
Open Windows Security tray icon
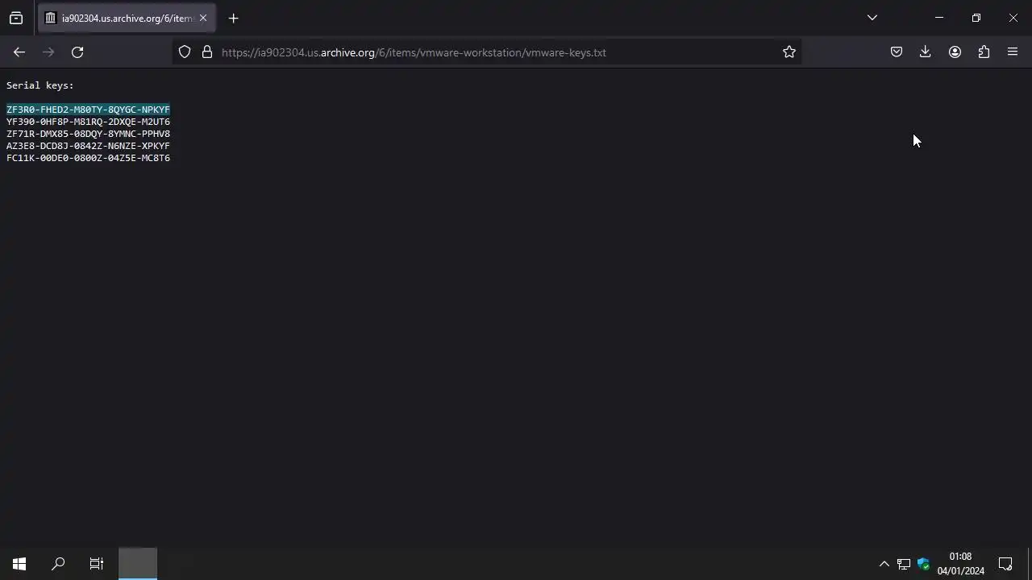click(x=923, y=564)
